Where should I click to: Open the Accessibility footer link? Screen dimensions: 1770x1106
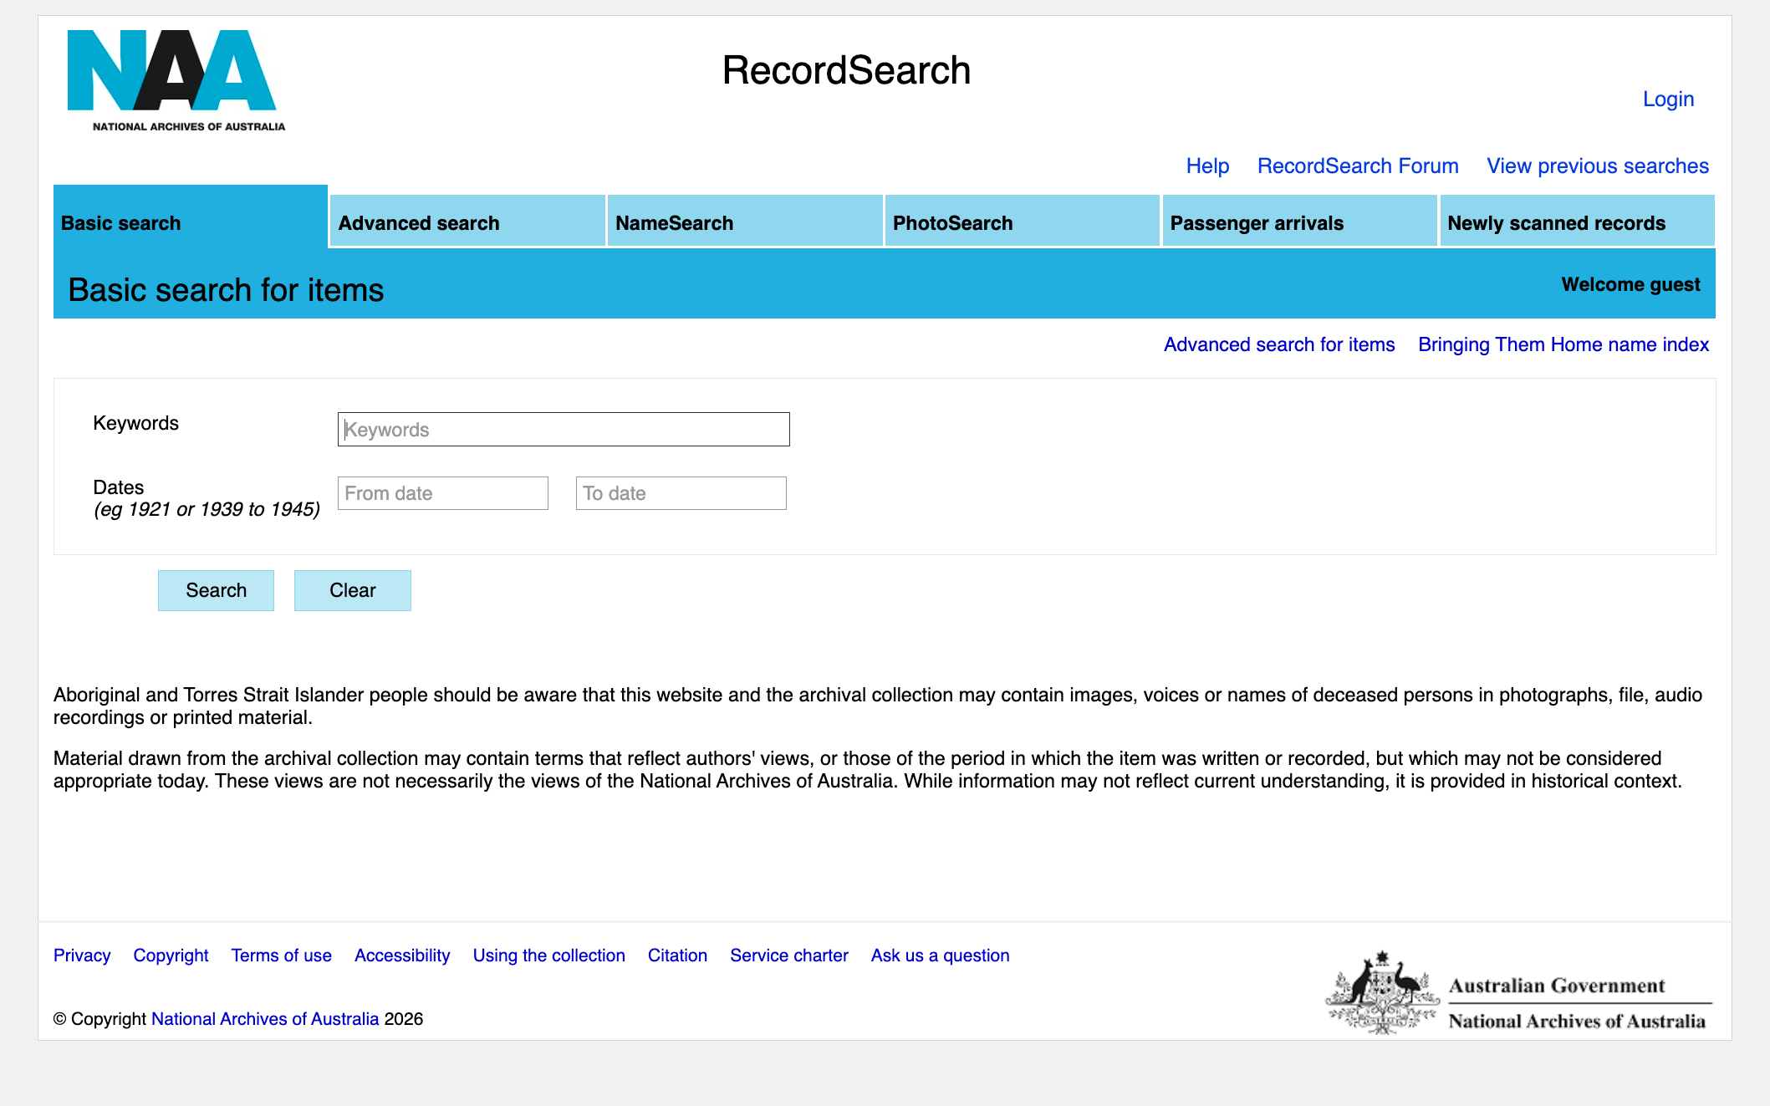[402, 956]
